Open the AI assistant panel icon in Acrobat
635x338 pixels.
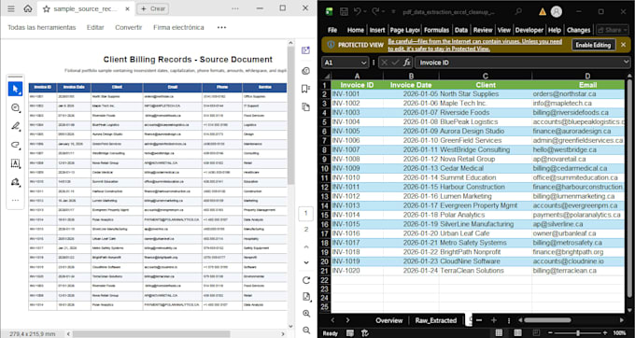tap(305, 50)
